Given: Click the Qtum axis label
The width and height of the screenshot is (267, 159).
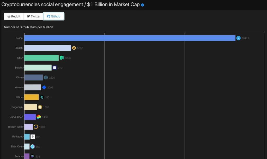Looking at the screenshot, I should click(x=19, y=77).
